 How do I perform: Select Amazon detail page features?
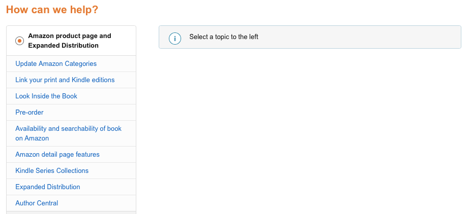coord(57,155)
